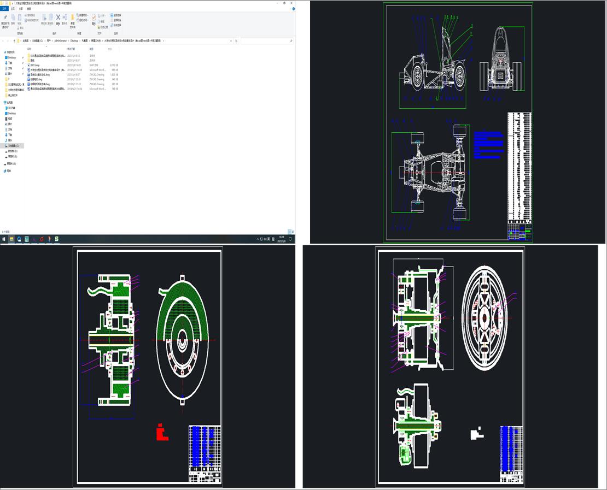Open the red G application on the taskbar
The height and width of the screenshot is (490, 607).
click(x=42, y=239)
